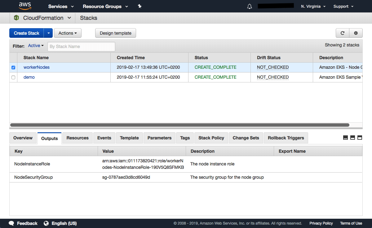Image resolution: width=372 pixels, height=228 pixels.
Task: Click the CloudFormation service cube icon
Action: coord(16,18)
